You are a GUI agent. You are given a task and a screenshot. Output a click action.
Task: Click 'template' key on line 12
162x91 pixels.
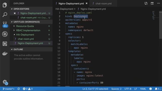click(74, 51)
